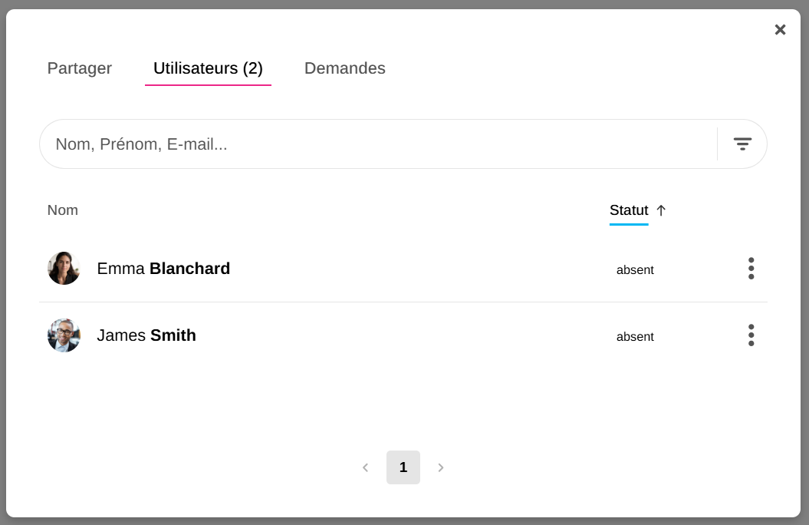Image resolution: width=809 pixels, height=525 pixels.
Task: Click Emma Blanchard's absent status
Action: [x=635, y=270]
